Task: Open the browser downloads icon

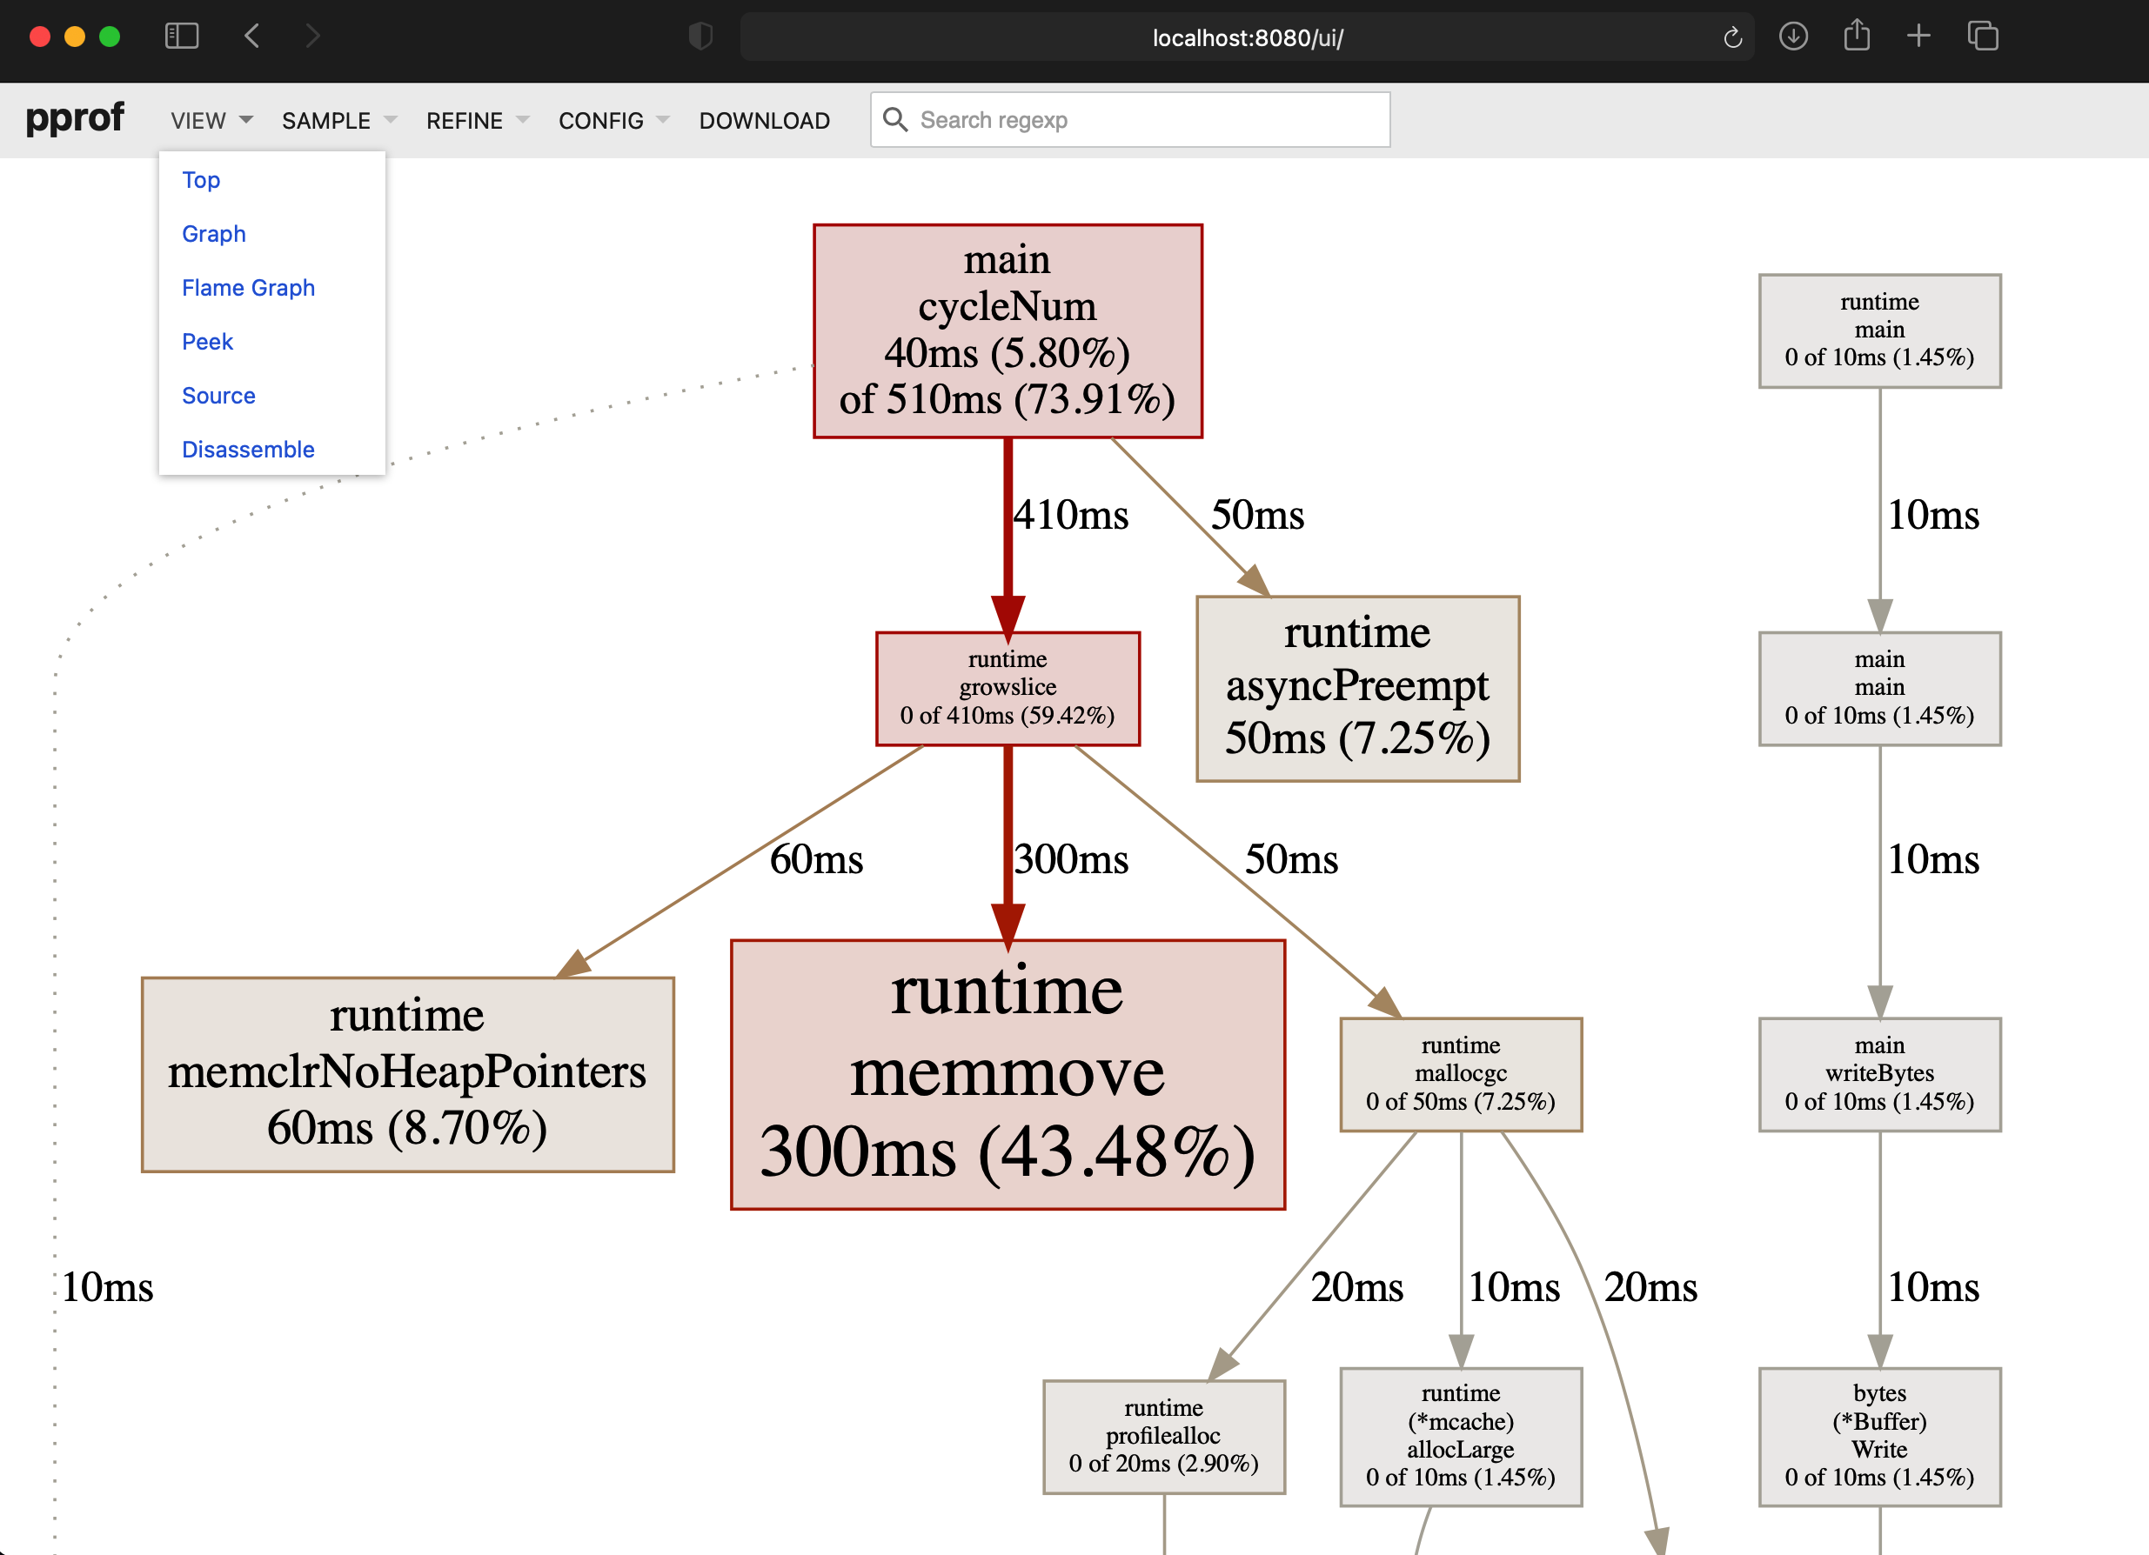Action: click(1793, 37)
